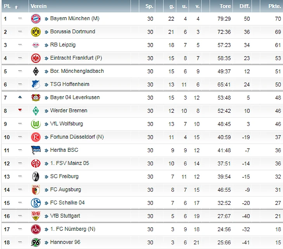Screen dimensions: 283x249
Task: Click the Bayern München club crest
Action: point(36,19)
